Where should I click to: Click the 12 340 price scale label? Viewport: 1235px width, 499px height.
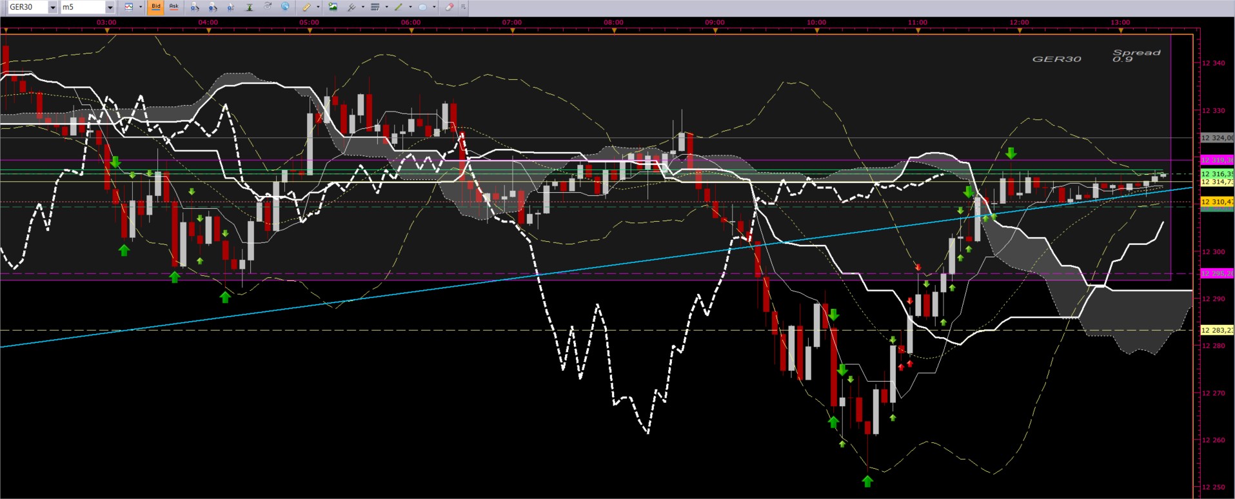point(1213,63)
